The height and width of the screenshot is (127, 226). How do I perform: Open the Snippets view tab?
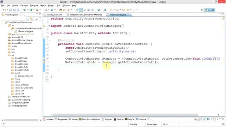point(107,119)
